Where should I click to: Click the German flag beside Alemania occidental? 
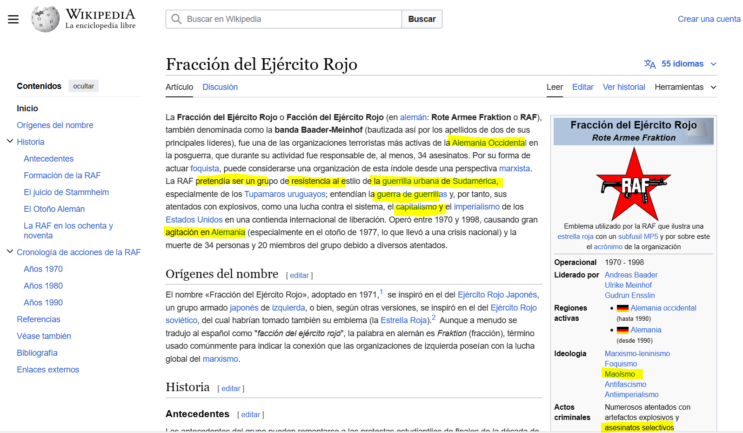pyautogui.click(x=623, y=308)
